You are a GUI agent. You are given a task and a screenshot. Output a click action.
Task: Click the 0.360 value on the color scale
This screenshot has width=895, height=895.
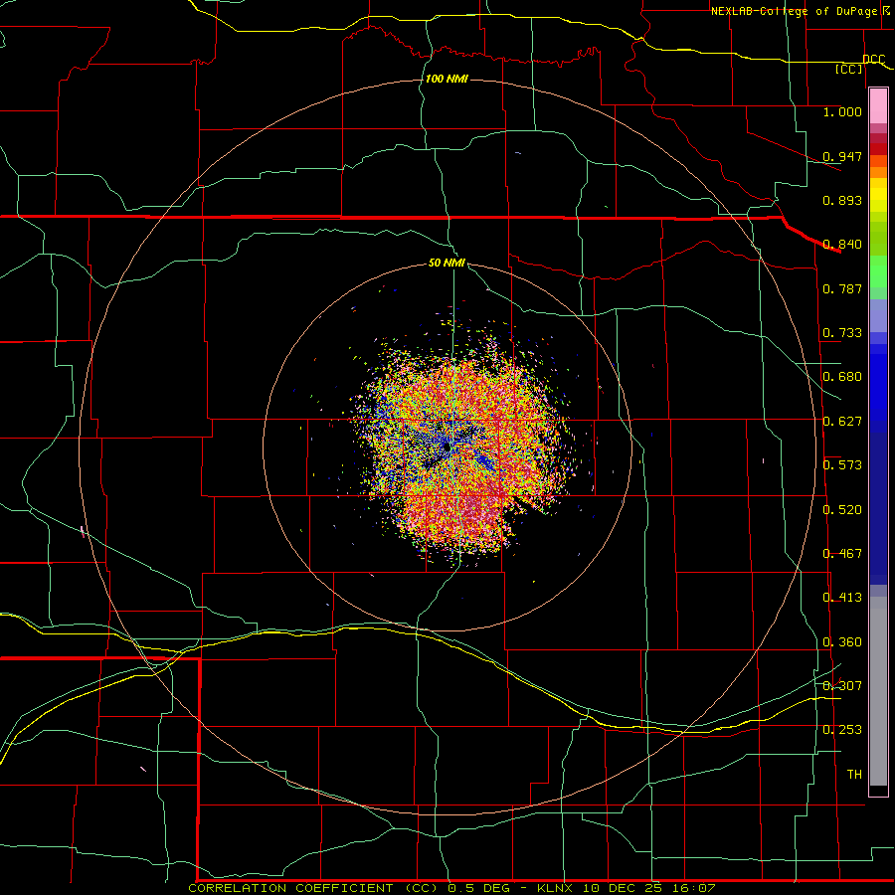842,642
